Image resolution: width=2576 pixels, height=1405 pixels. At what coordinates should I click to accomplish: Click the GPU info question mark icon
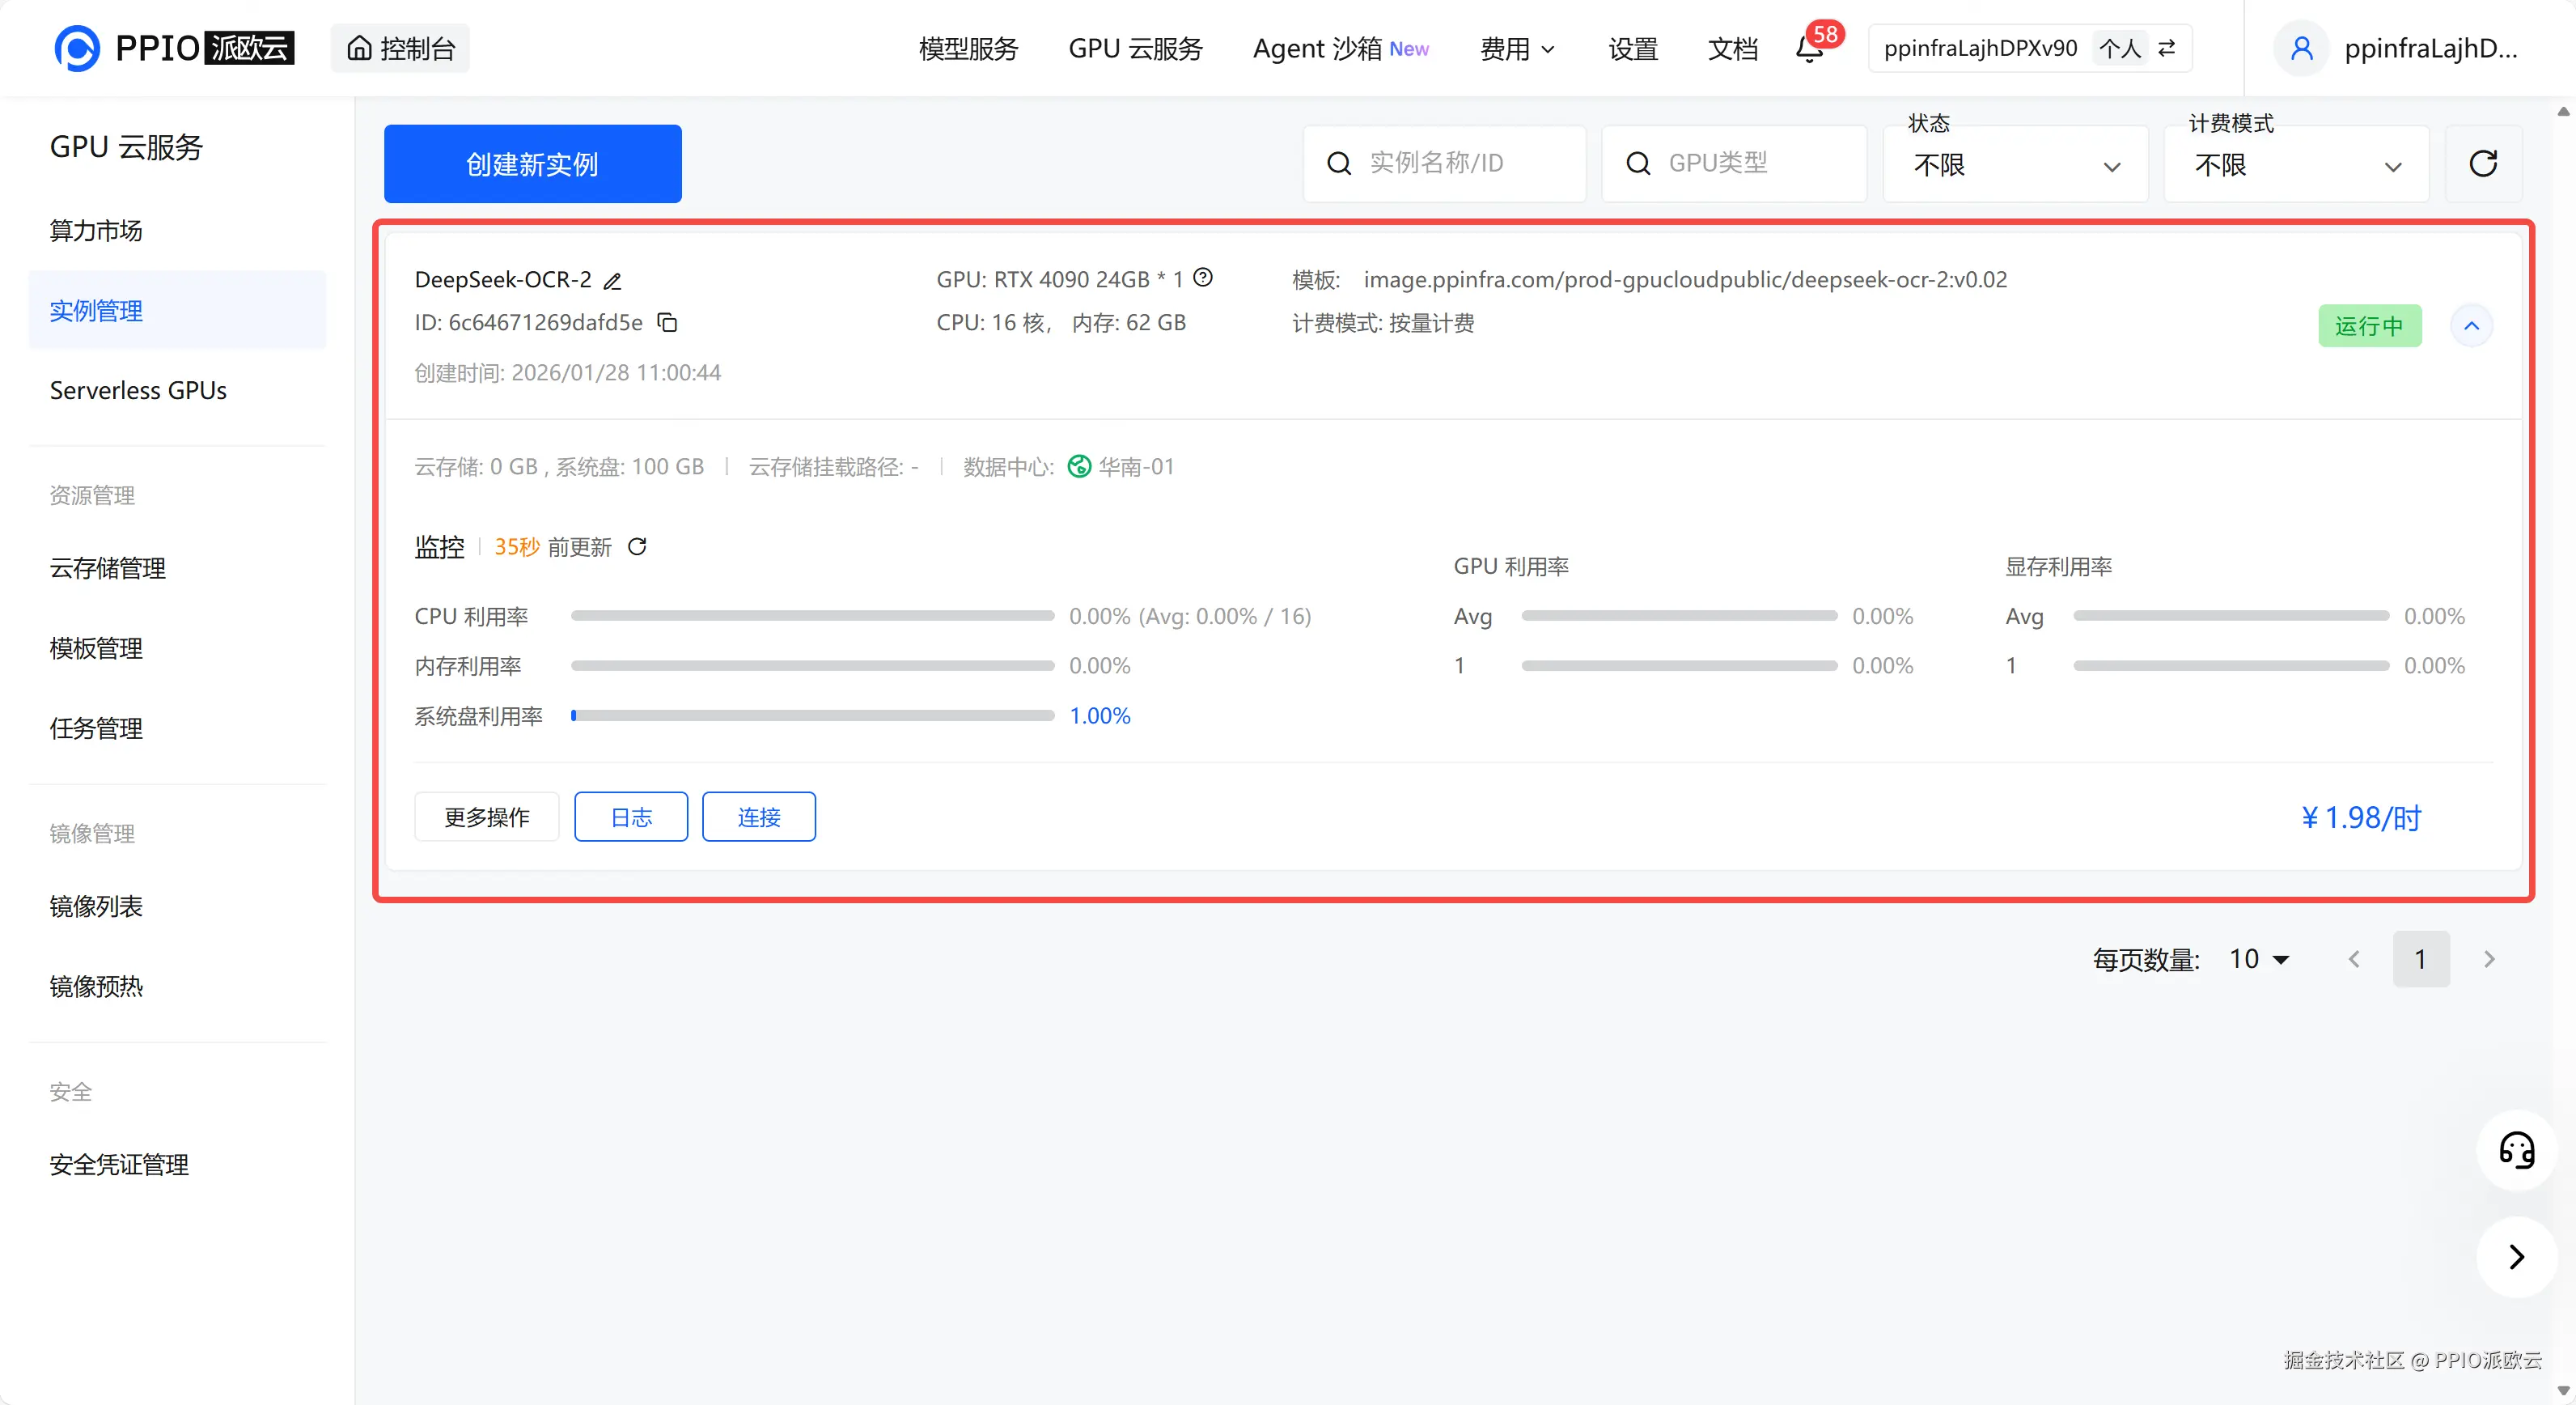(1203, 278)
